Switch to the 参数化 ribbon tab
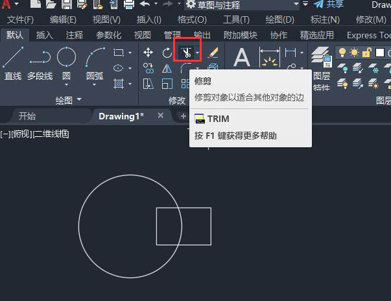This screenshot has width=391, height=301. pos(109,36)
